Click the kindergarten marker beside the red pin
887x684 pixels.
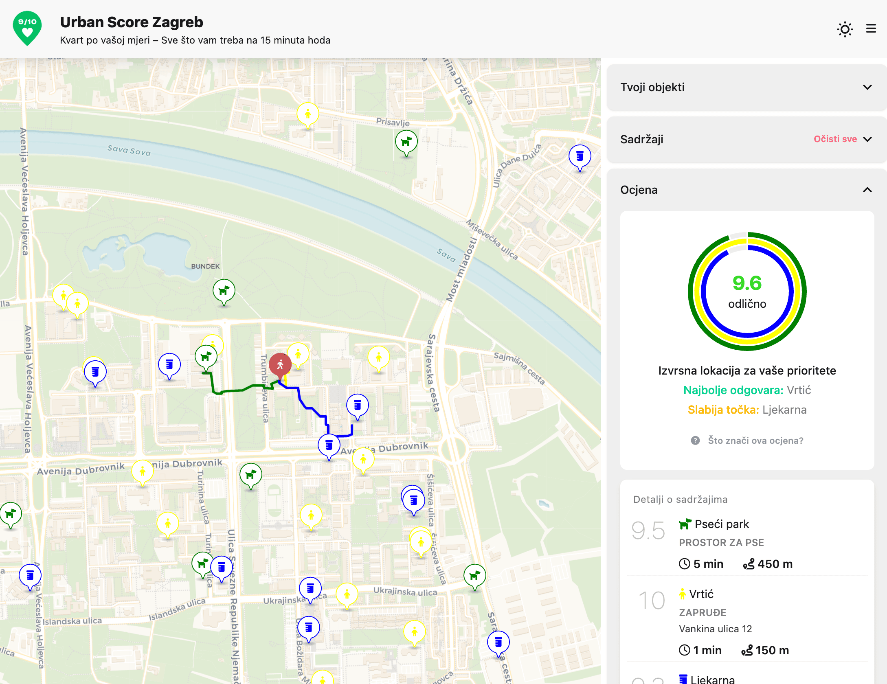tap(298, 355)
